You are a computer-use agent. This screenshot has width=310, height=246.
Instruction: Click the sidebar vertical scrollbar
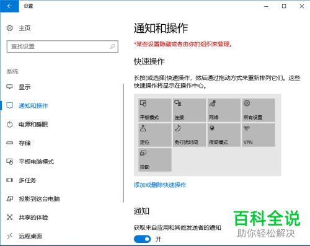point(123,143)
